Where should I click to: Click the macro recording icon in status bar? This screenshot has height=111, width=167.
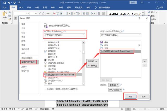pyautogui.click(x=53, y=109)
